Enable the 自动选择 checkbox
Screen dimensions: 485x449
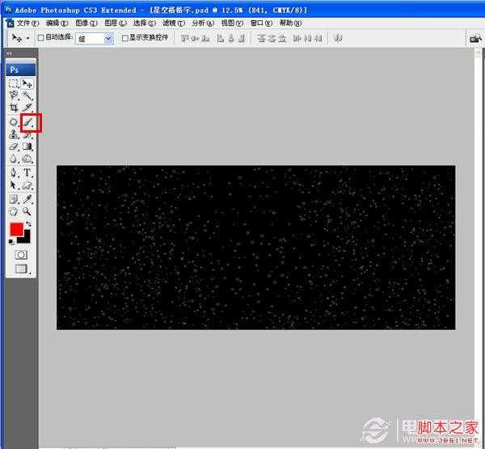point(42,38)
